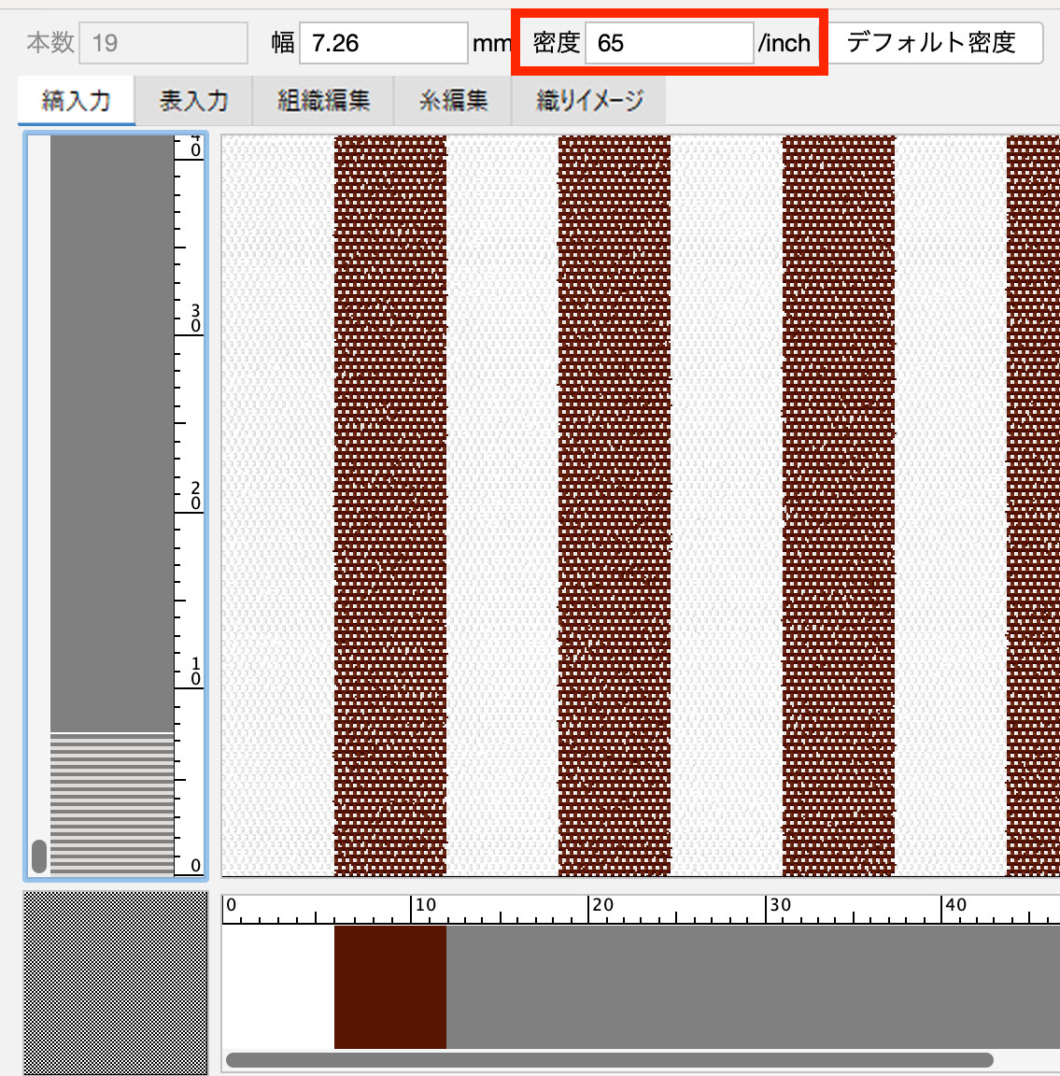Click the checkered weave pattern thumbnail
The image size is (1060, 1076).
click(116, 983)
